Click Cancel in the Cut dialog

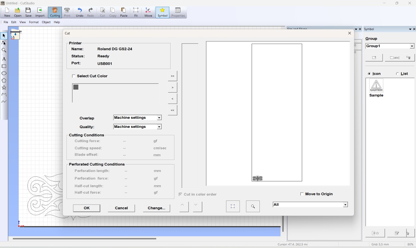[x=121, y=208]
